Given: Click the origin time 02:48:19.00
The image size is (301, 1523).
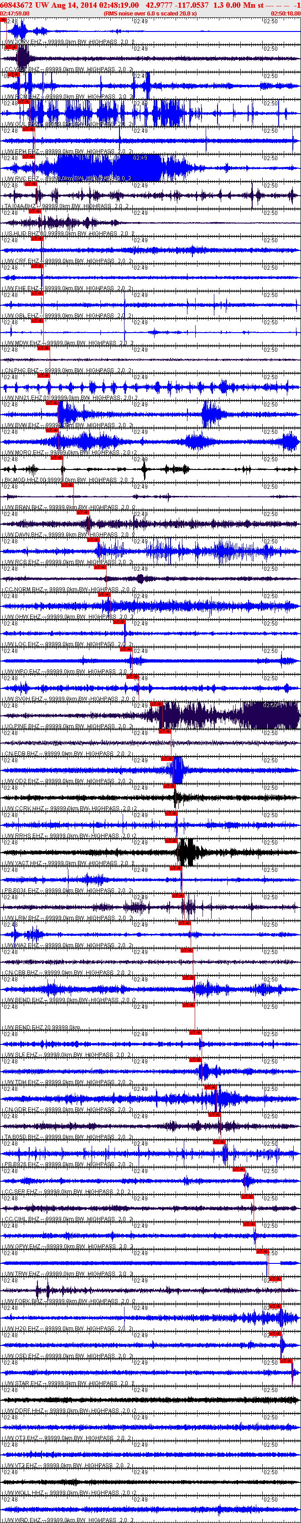Looking at the screenshot, I should click(119, 5).
